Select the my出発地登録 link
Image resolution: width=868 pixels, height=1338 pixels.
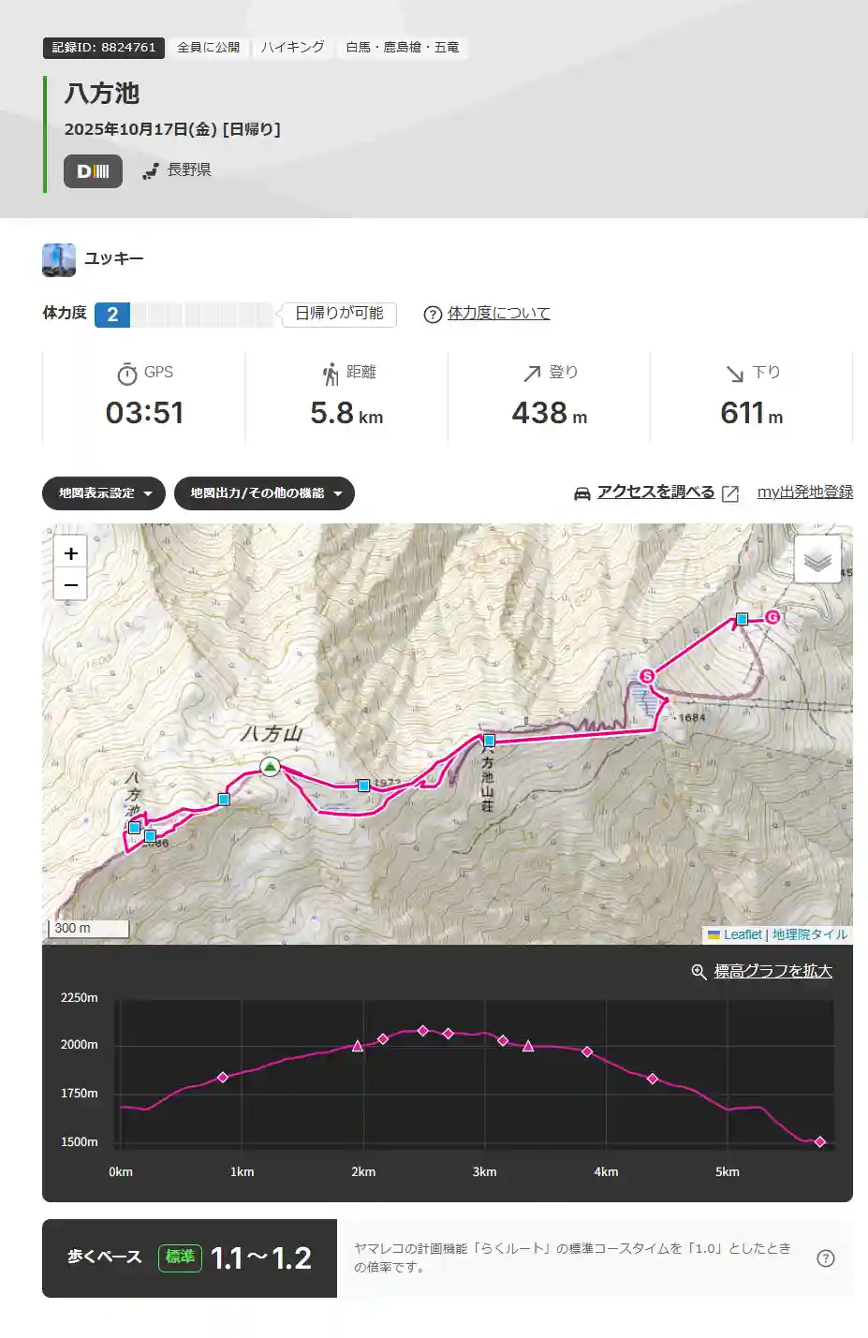(804, 493)
